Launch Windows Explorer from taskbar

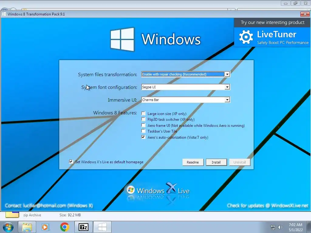(x=27, y=227)
